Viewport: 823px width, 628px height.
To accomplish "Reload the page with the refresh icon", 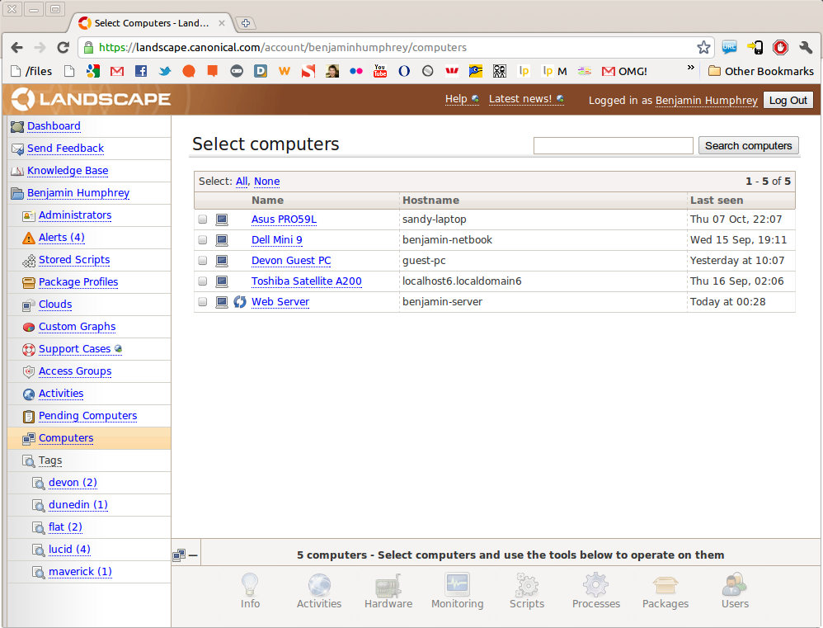I will [63, 47].
